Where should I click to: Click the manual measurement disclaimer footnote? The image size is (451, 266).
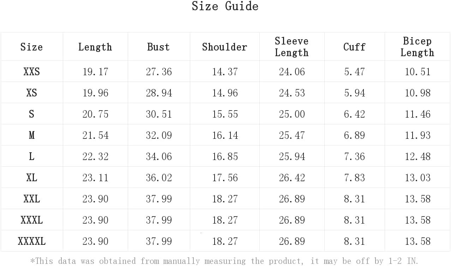tap(224, 261)
